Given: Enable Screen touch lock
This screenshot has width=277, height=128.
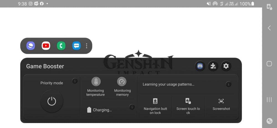Looking at the screenshot, I should coord(188,106).
